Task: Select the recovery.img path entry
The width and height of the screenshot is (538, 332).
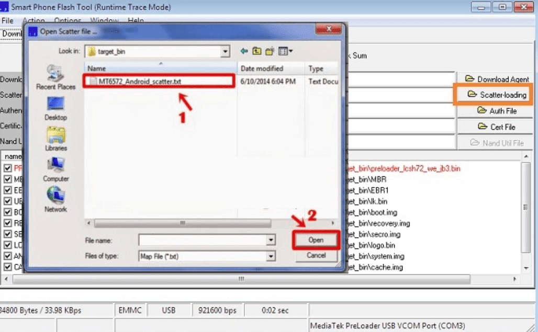Action: coord(378,223)
